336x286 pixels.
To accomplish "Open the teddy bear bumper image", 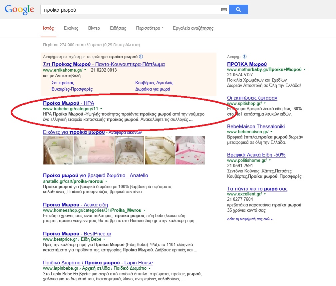I will pos(130,150).
